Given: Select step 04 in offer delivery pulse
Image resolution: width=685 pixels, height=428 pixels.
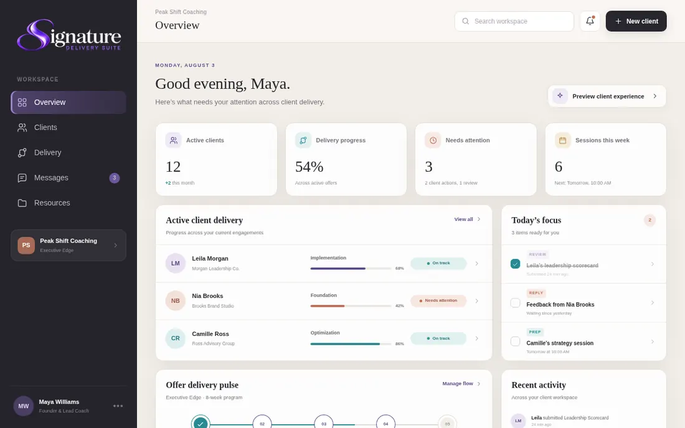Looking at the screenshot, I should pyautogui.click(x=385, y=424).
